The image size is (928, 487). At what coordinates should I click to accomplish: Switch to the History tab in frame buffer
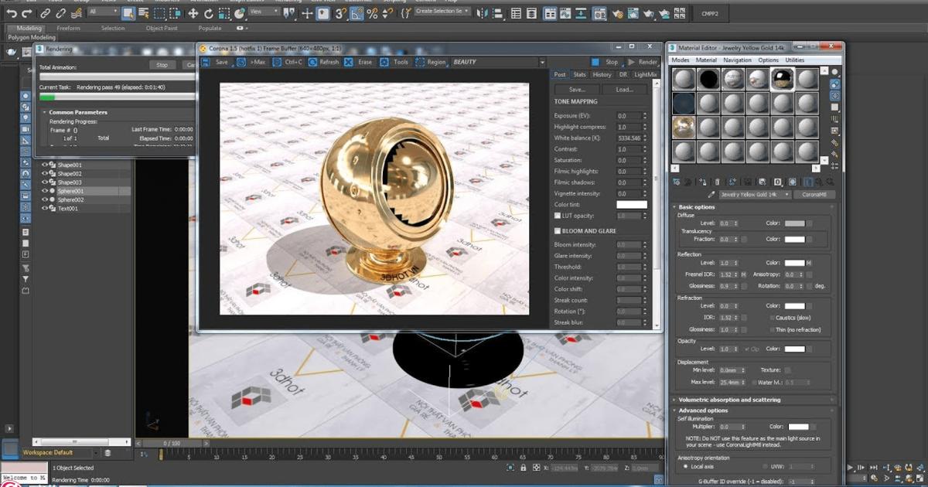point(602,74)
